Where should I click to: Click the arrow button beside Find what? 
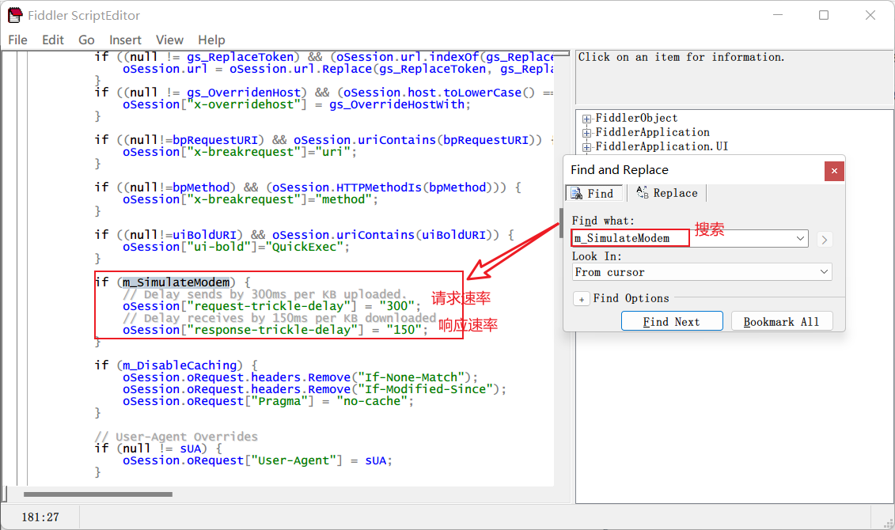[x=825, y=239]
